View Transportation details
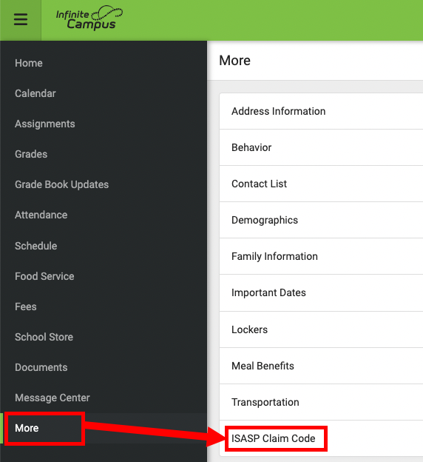 pyautogui.click(x=321, y=402)
